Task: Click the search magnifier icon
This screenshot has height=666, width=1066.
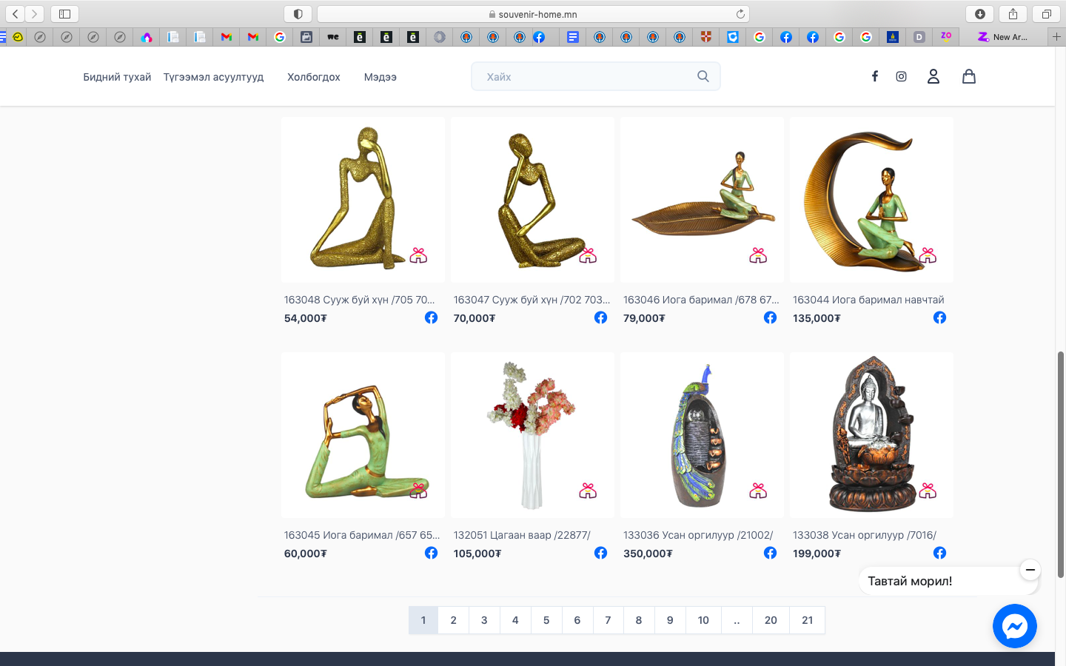Action: (x=703, y=76)
